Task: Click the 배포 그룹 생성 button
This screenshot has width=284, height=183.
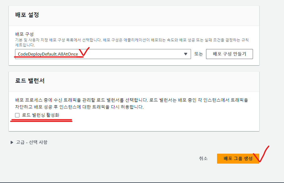Action: point(238,159)
